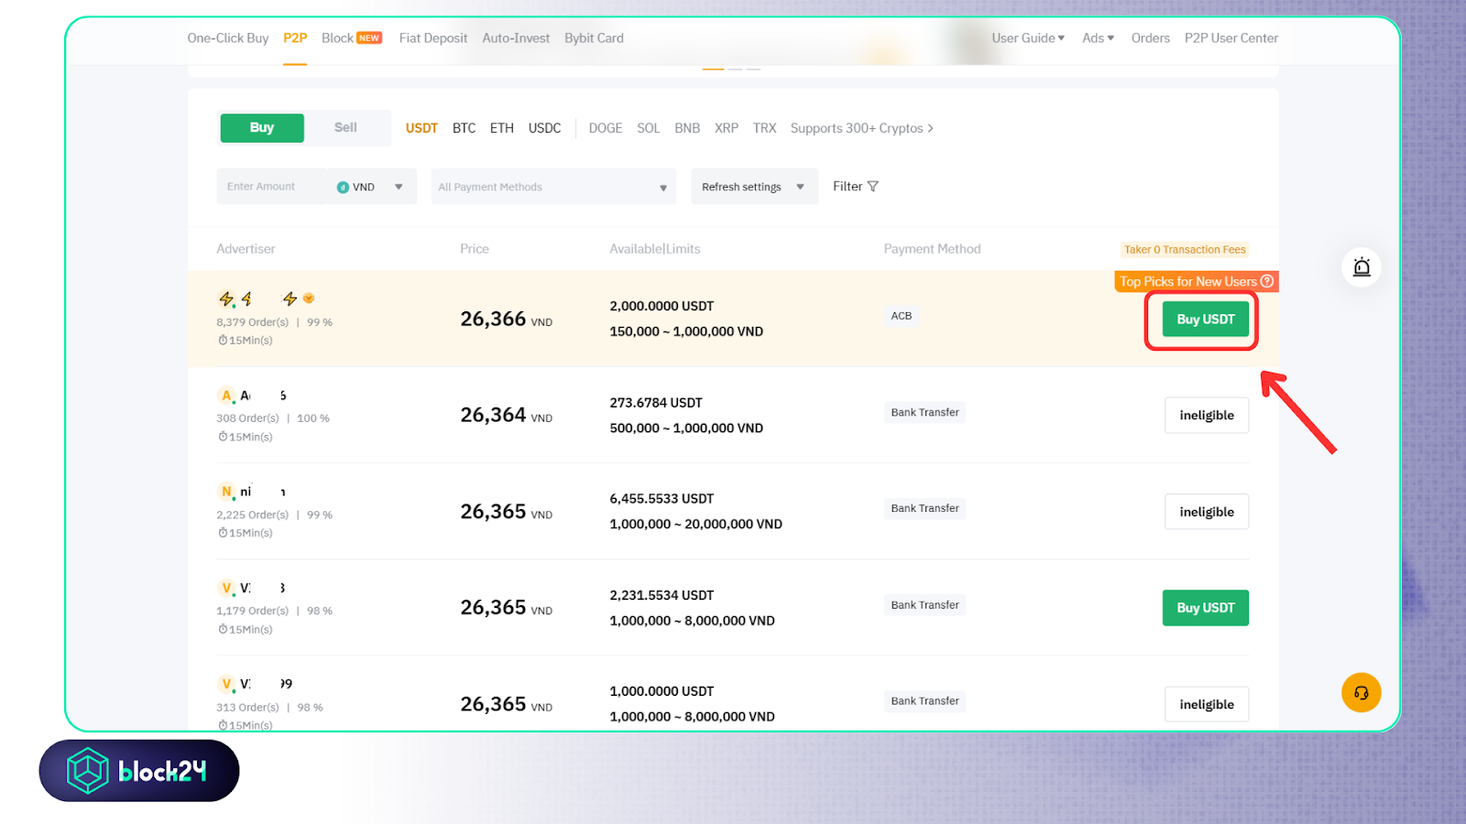The height and width of the screenshot is (824, 1466).
Task: Open the P2P User Center link
Action: (x=1231, y=38)
